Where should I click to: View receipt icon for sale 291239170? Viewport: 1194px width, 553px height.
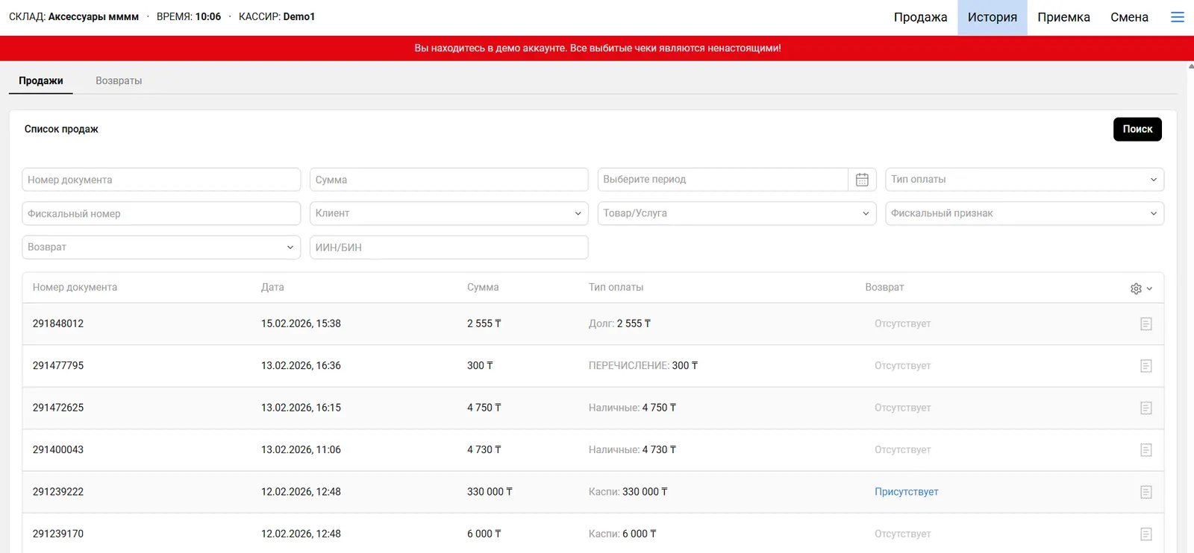(1146, 534)
